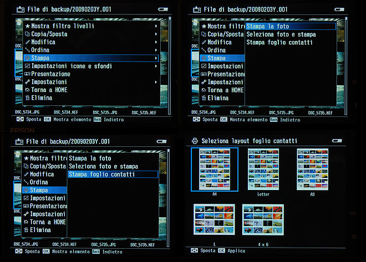Click DSC_5734.NEF file name in top-right screen
This screenshot has height=262, width=366.
(242, 113)
